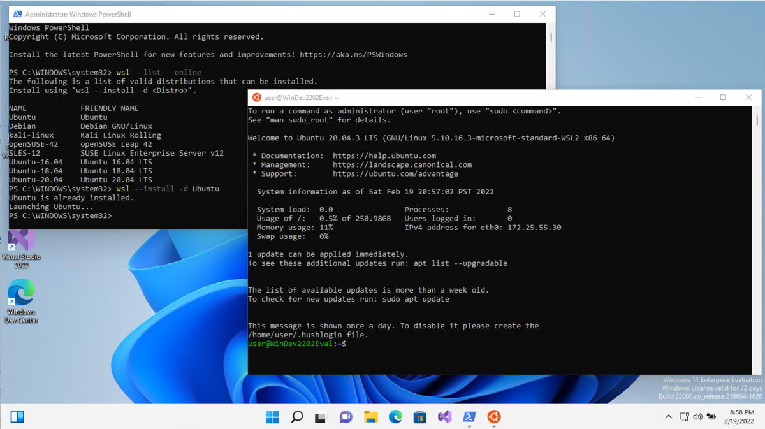Open the Windows Start menu
This screenshot has width=765, height=429.
point(272,417)
